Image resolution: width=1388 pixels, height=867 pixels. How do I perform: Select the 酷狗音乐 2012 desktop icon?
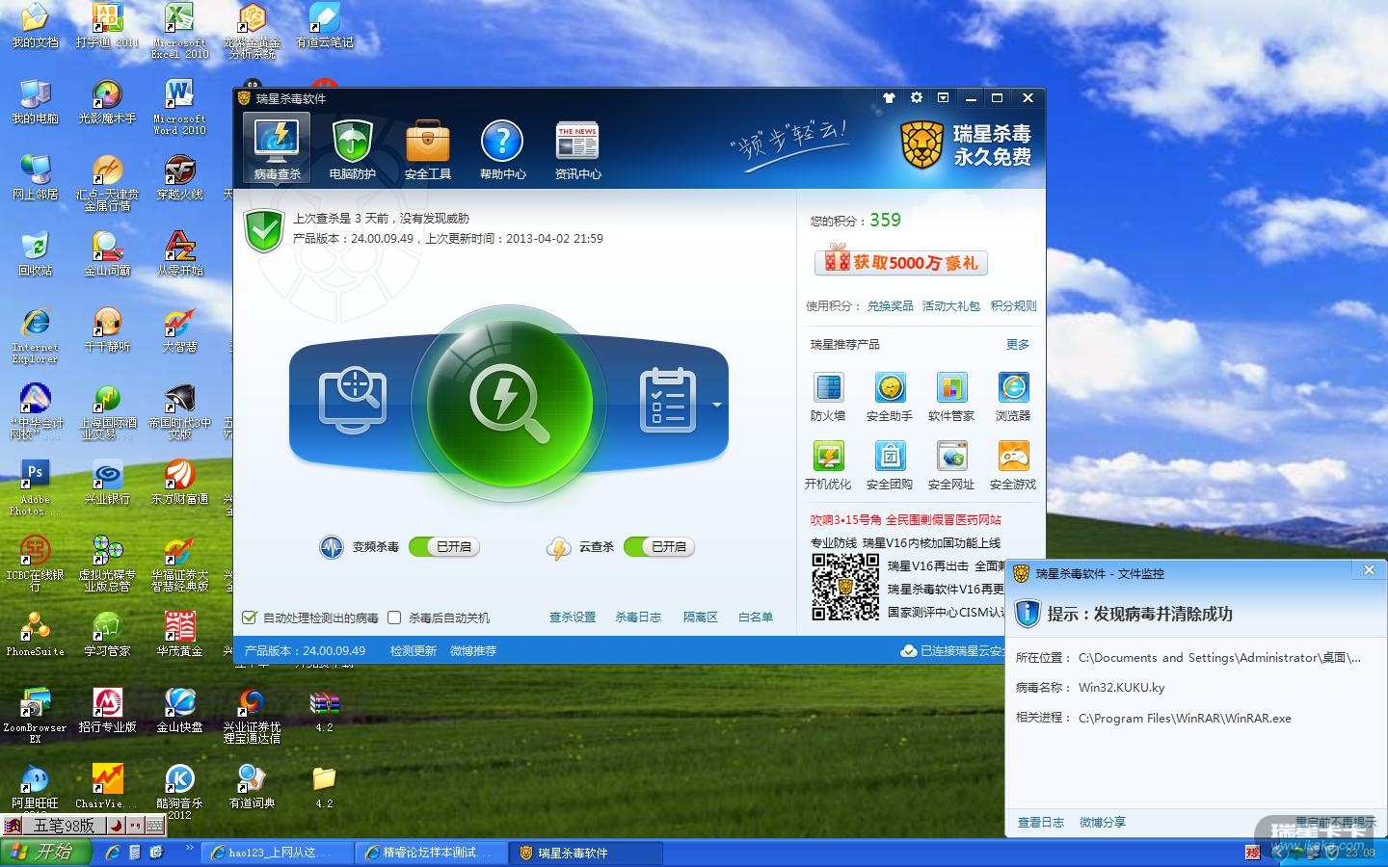(x=179, y=791)
